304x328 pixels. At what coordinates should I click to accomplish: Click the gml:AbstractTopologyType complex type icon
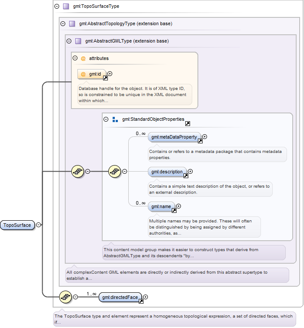coord(72,23)
